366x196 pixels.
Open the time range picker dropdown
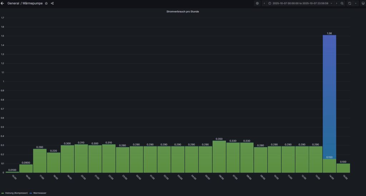[x=300, y=3]
